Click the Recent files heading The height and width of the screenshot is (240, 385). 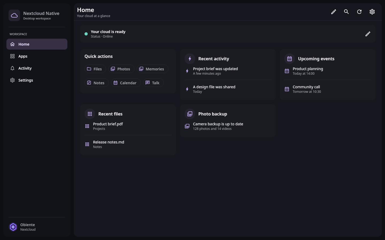pos(110,114)
